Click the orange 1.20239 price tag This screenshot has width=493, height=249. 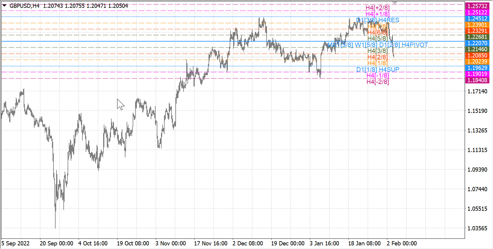click(477, 61)
